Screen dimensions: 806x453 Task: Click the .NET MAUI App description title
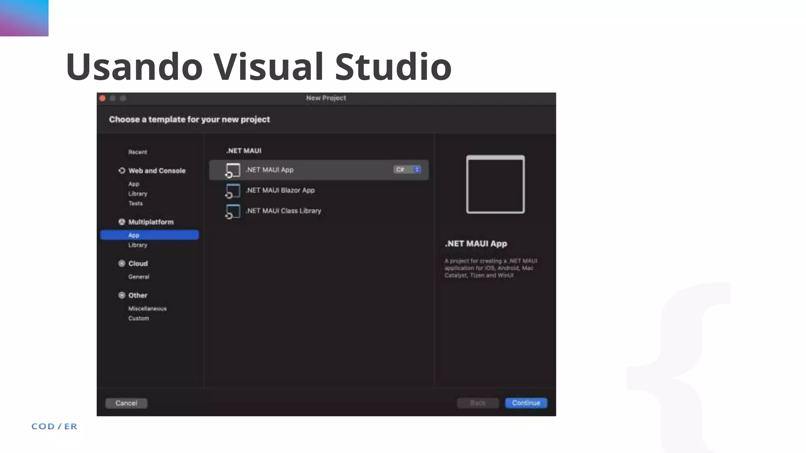click(476, 243)
